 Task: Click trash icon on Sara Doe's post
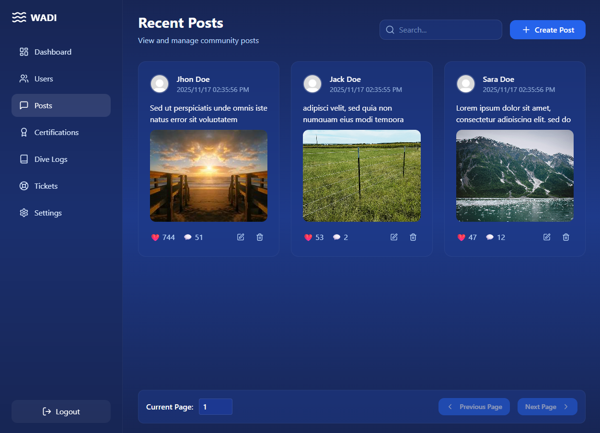566,237
